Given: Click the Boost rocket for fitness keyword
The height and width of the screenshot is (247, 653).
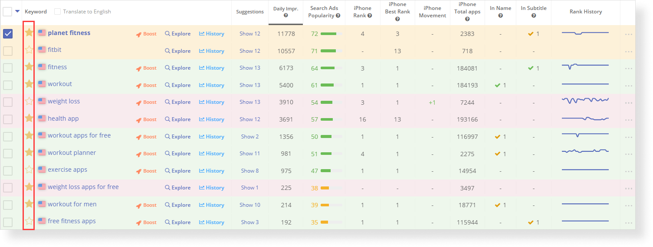Looking at the screenshot, I should (x=146, y=68).
